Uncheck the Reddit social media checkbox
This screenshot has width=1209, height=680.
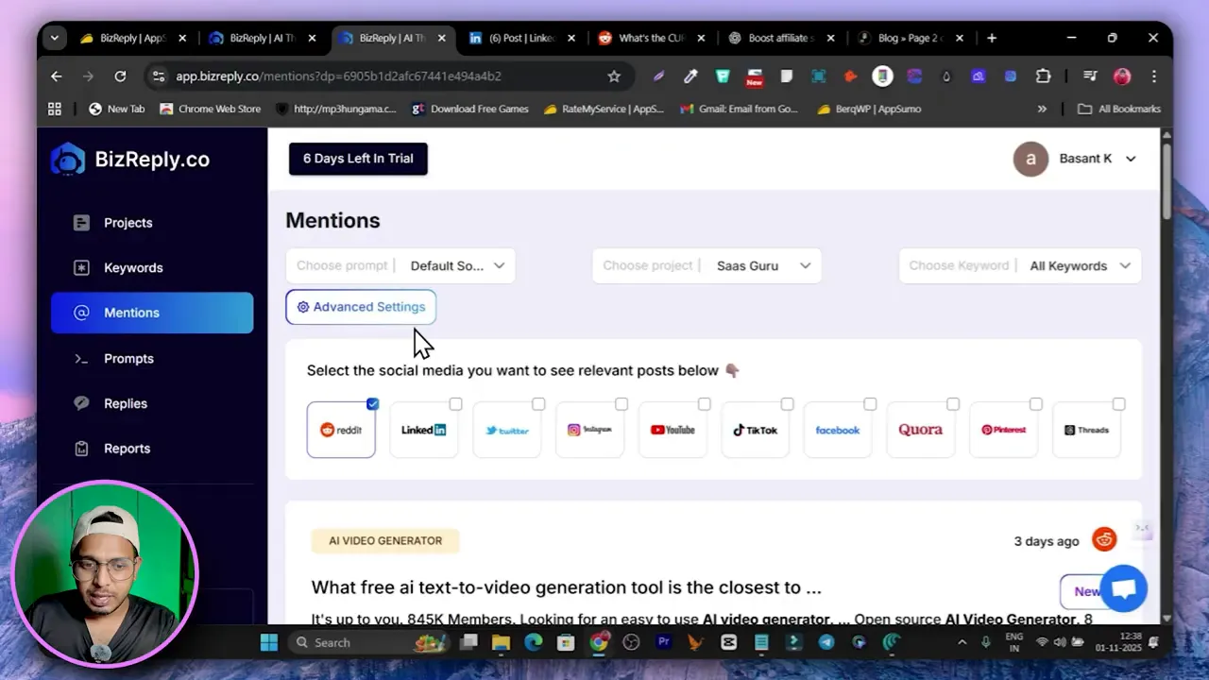pyautogui.click(x=372, y=402)
